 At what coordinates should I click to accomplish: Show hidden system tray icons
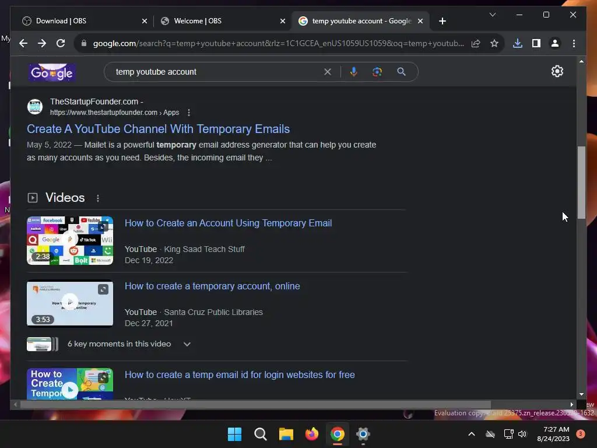471,434
